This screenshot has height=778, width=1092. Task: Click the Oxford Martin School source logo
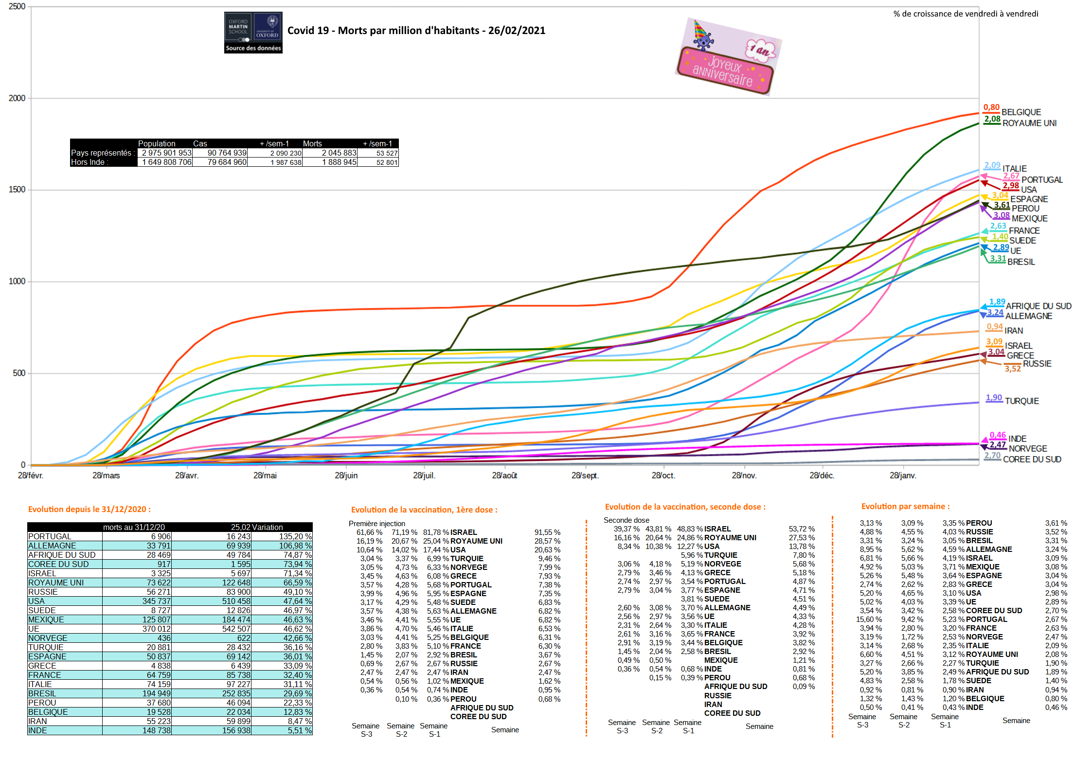coord(253,32)
